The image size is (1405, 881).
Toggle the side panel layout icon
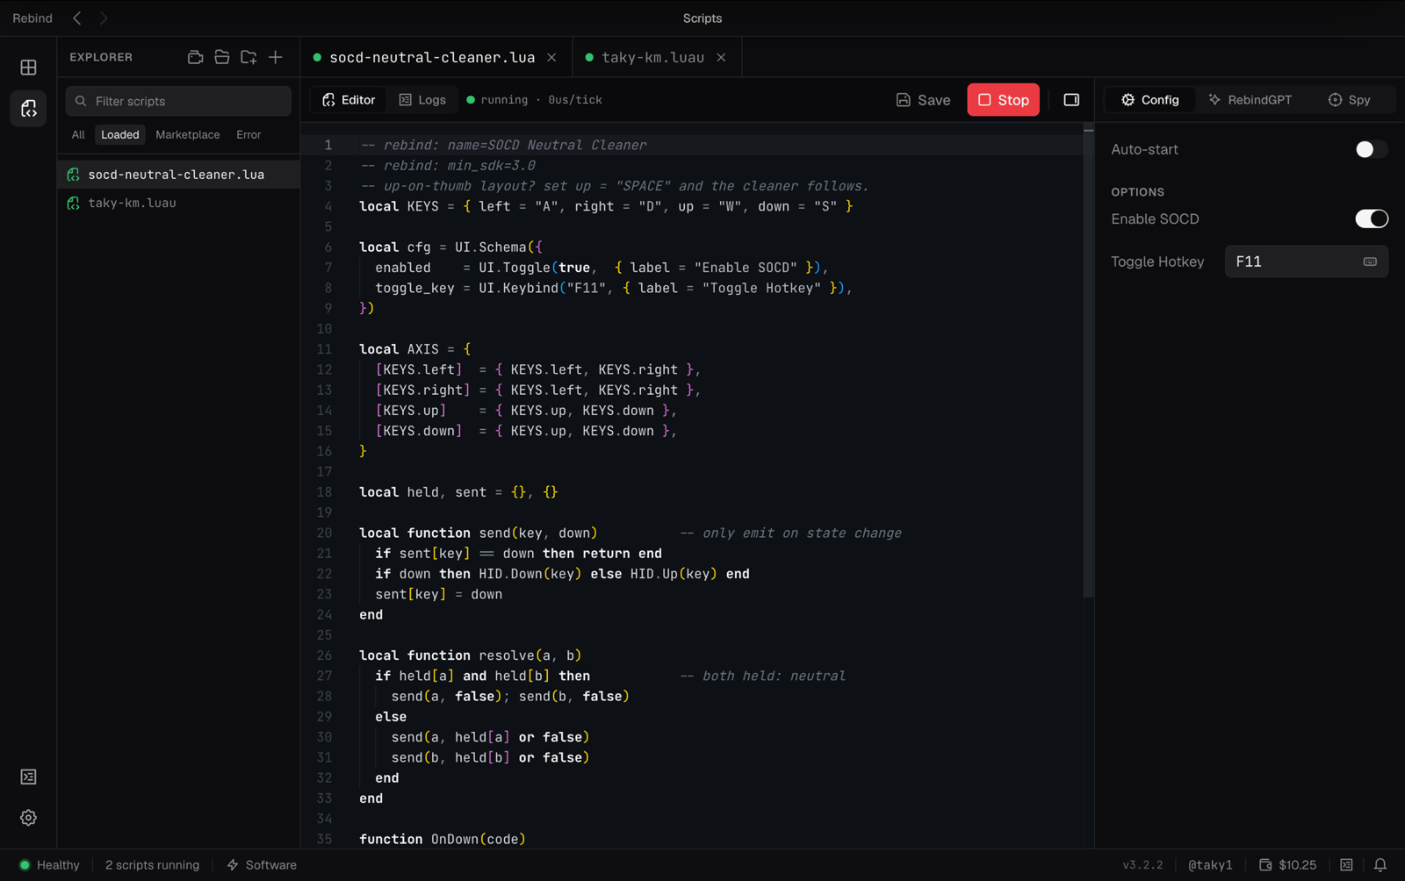1071,100
